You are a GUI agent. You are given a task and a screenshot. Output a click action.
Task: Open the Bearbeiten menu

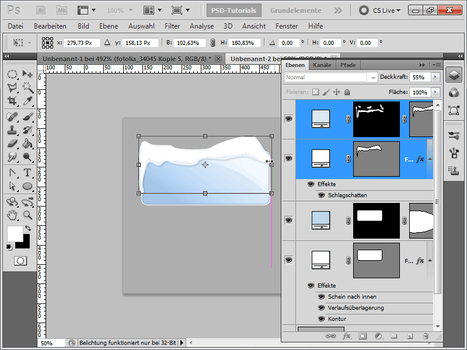50,26
